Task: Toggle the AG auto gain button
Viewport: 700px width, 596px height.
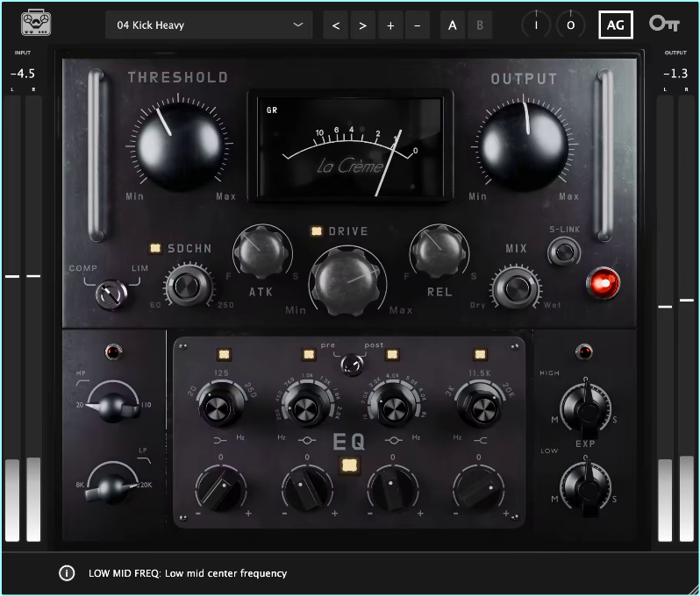Action: [616, 25]
